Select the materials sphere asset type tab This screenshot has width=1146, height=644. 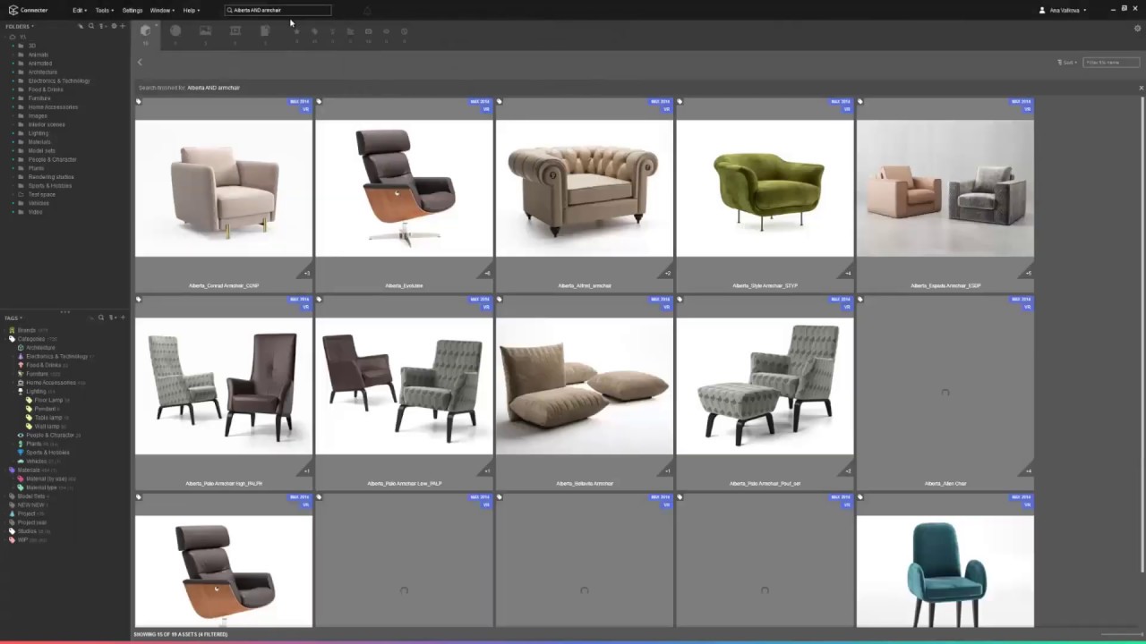point(175,30)
